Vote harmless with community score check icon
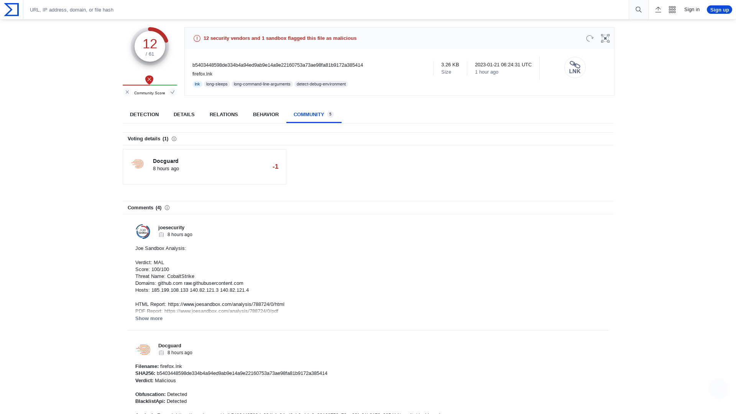This screenshot has width=736, height=414. (172, 92)
